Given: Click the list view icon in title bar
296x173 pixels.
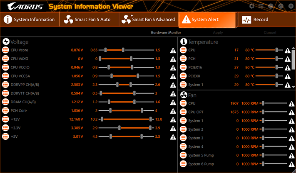Looking at the screenshot, I should (x=261, y=6).
